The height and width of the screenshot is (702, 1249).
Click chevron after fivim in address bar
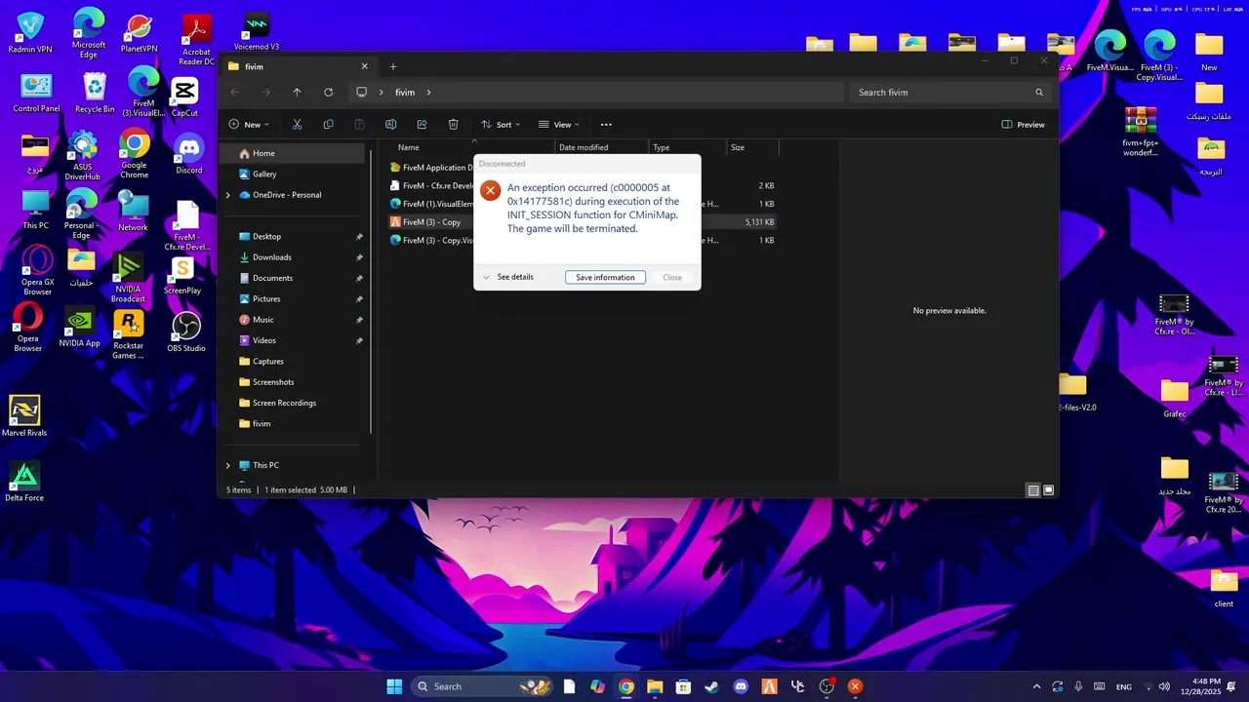(428, 93)
